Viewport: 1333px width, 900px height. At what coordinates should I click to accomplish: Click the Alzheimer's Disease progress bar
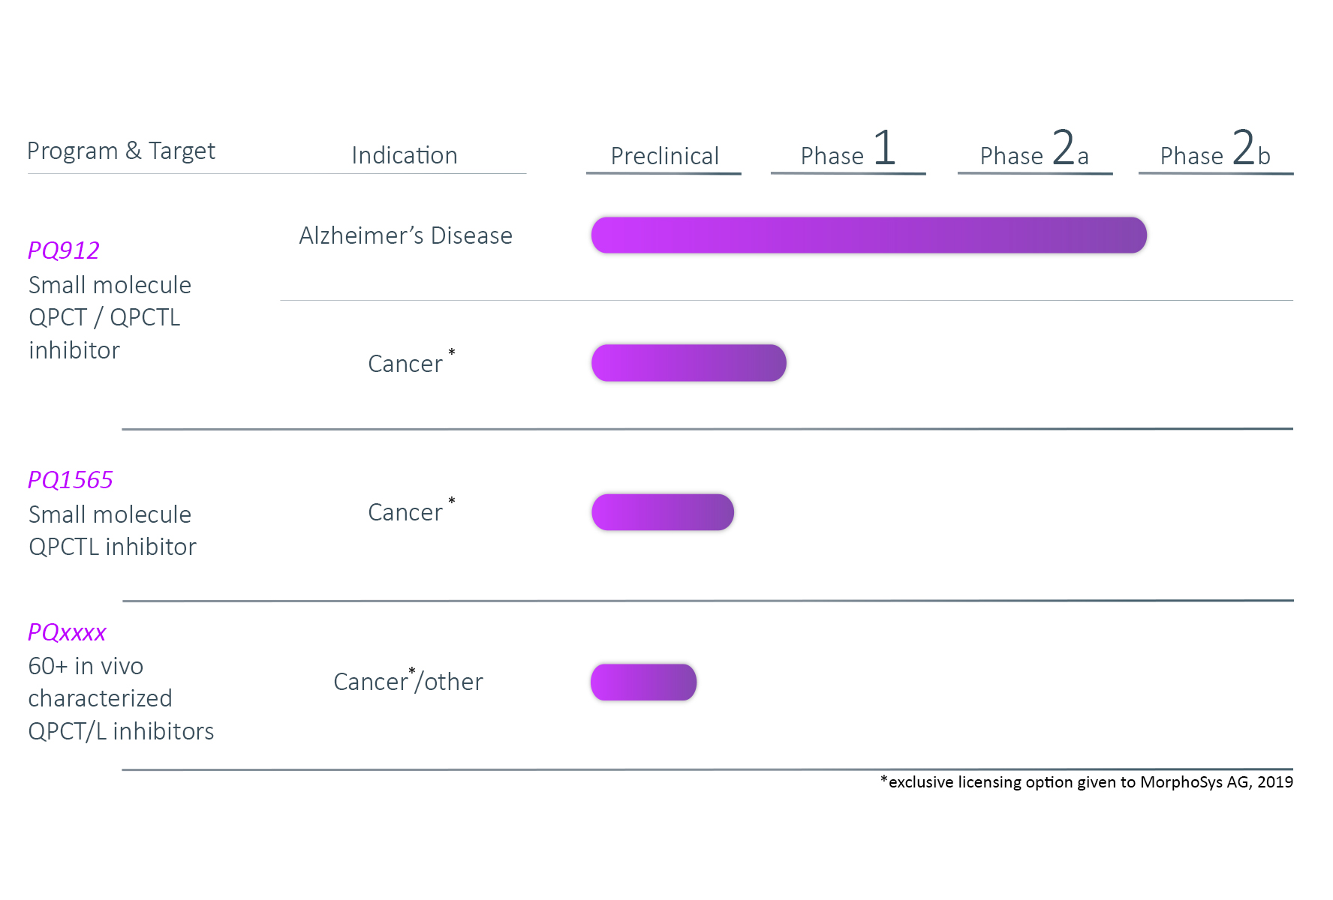tap(868, 235)
